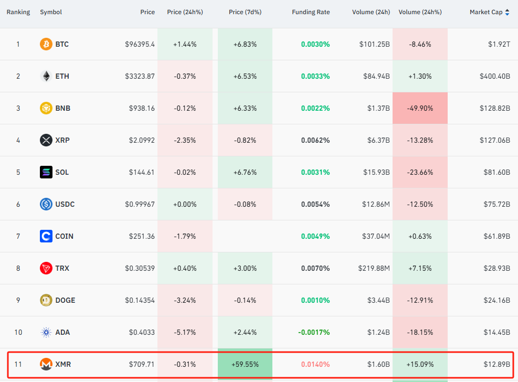
Task: Click the red -49.90% BNB volume cell
Action: 420,108
